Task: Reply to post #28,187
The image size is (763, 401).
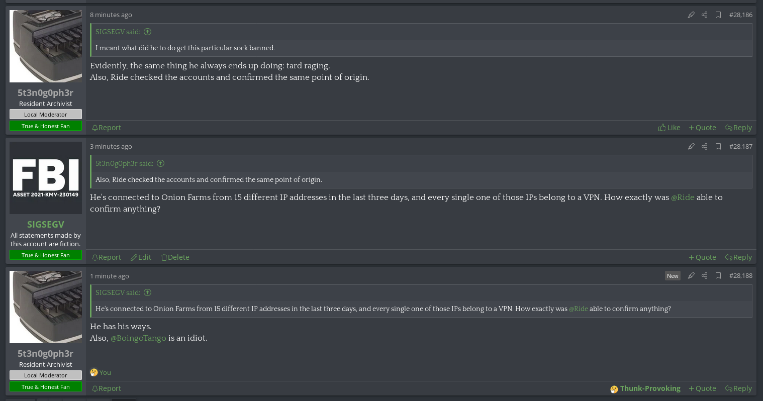Action: [x=738, y=257]
